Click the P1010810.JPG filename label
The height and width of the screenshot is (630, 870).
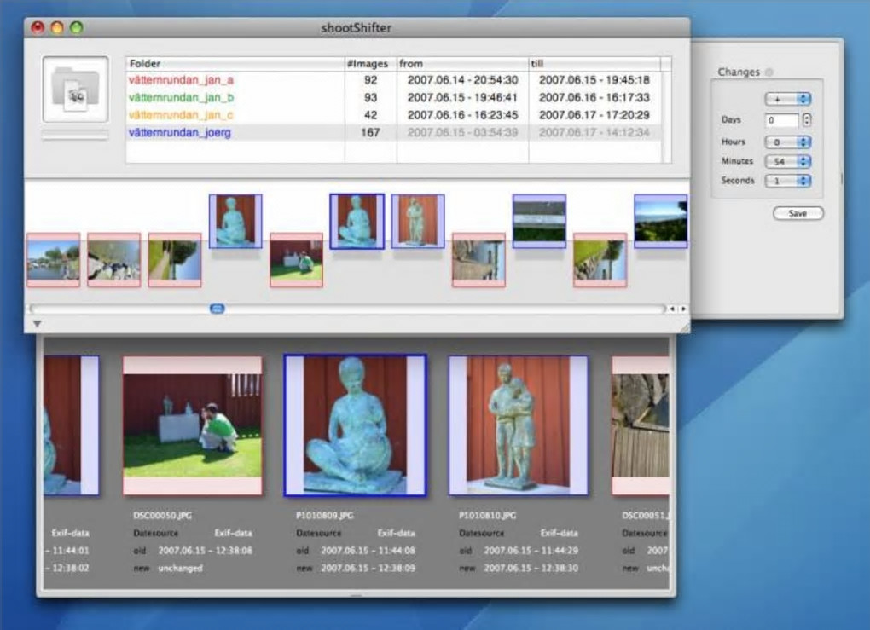coord(488,515)
